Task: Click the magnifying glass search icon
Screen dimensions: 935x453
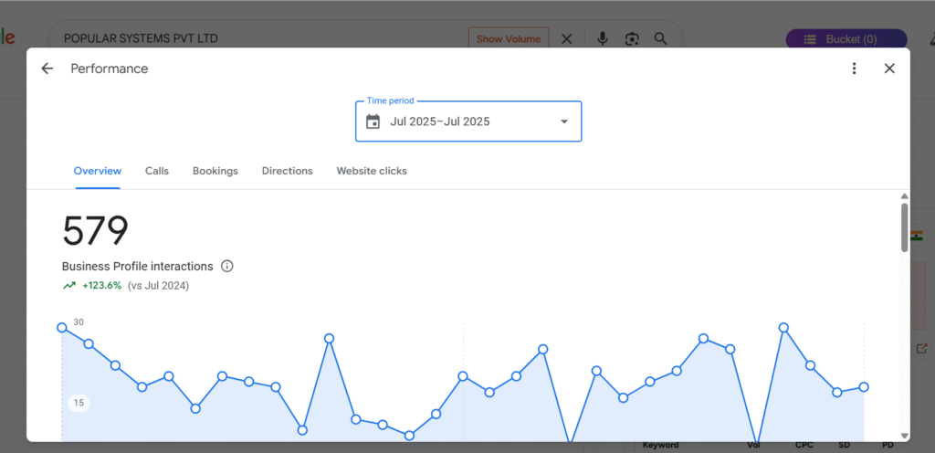Action: click(660, 39)
